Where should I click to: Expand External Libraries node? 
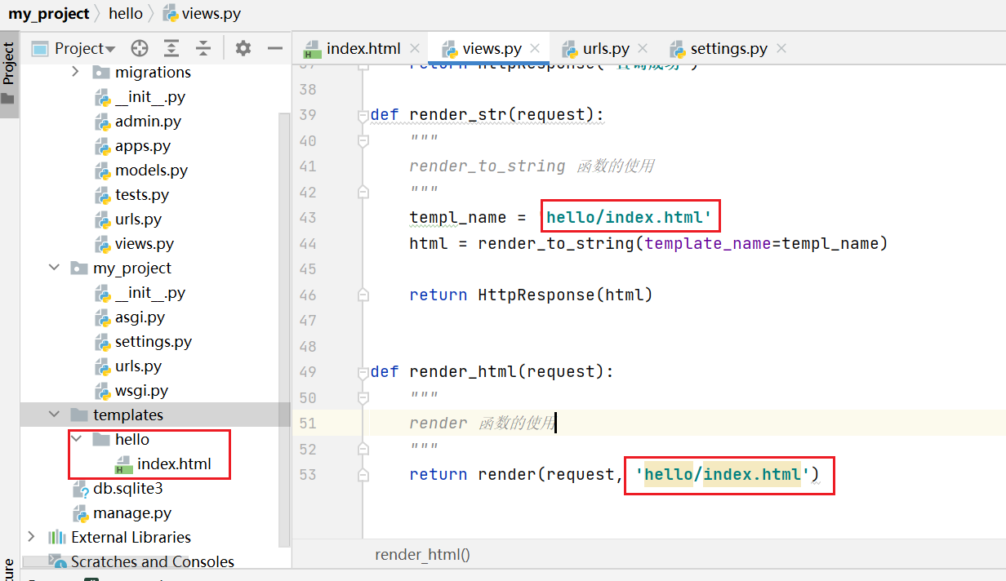coord(32,537)
